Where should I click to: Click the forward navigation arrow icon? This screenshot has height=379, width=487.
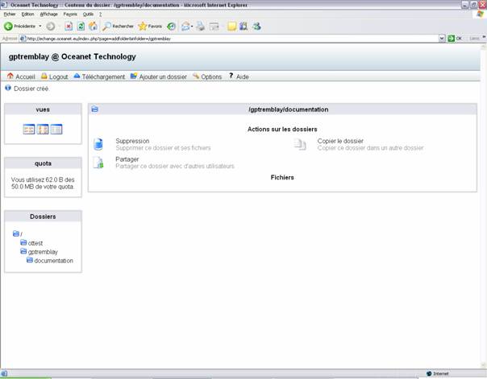click(x=51, y=27)
